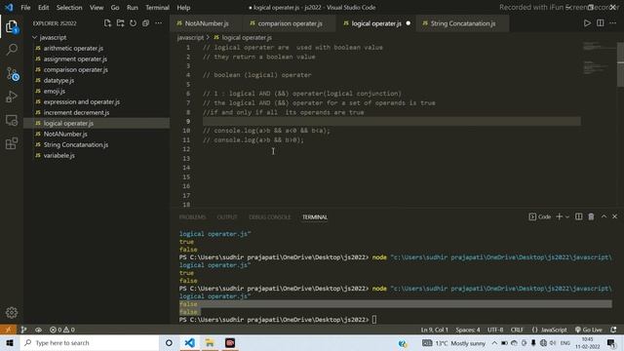Create a new folder in Explorer
Image resolution: width=624 pixels, height=351 pixels.
pos(120,23)
